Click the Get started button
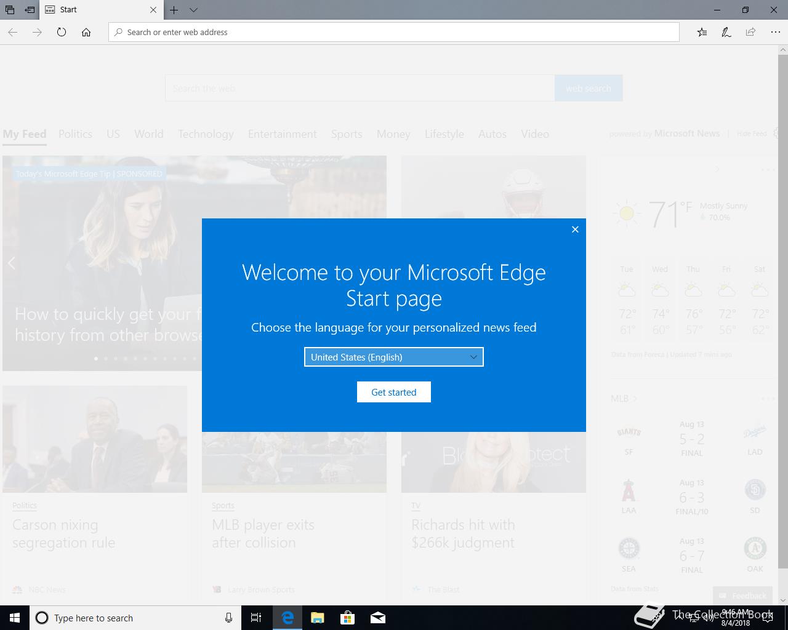Viewport: 788px width, 630px height. click(x=394, y=392)
